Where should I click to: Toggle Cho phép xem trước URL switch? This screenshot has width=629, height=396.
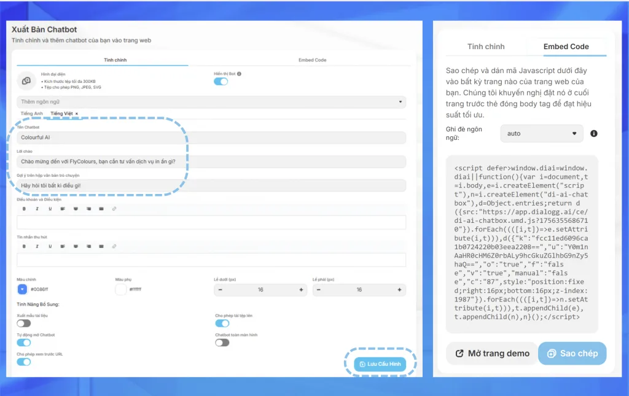[x=24, y=362]
